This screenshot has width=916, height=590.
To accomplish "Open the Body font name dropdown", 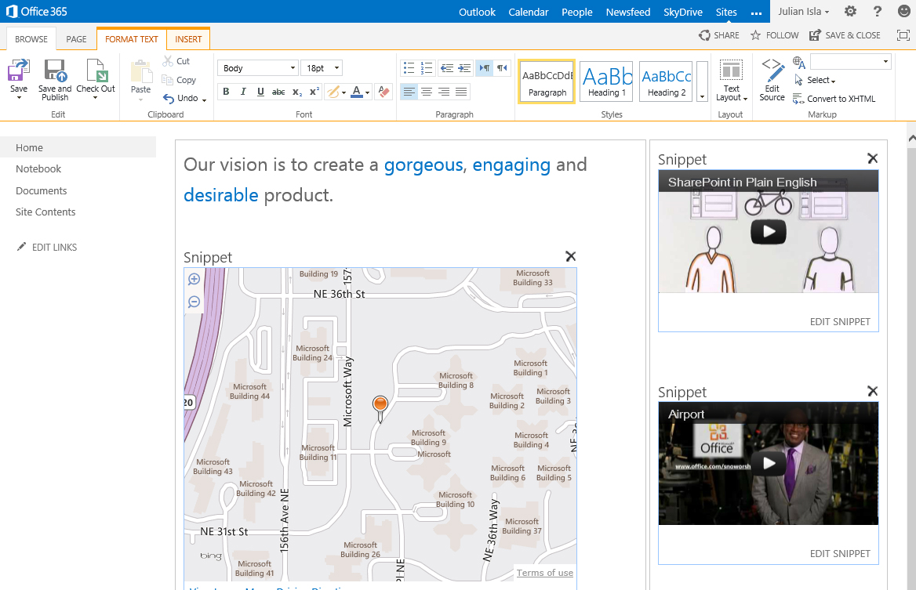I will [x=293, y=68].
